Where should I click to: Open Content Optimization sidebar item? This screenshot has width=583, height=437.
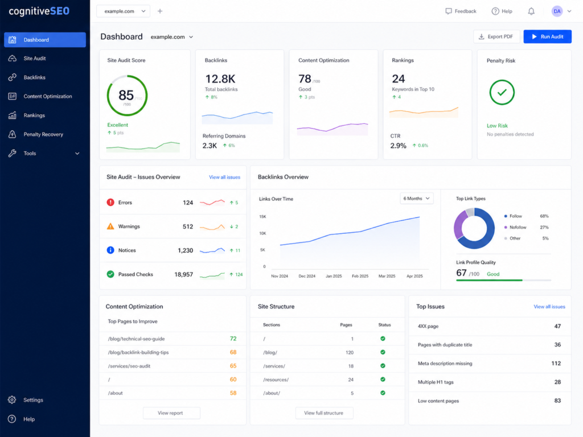44,96
